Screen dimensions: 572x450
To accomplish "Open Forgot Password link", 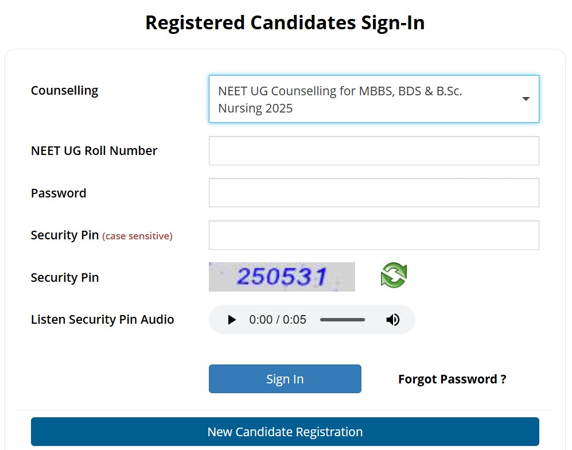I will click(x=452, y=379).
